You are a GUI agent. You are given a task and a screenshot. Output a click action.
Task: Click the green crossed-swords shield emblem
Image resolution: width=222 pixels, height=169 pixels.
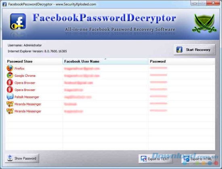(x=205, y=23)
